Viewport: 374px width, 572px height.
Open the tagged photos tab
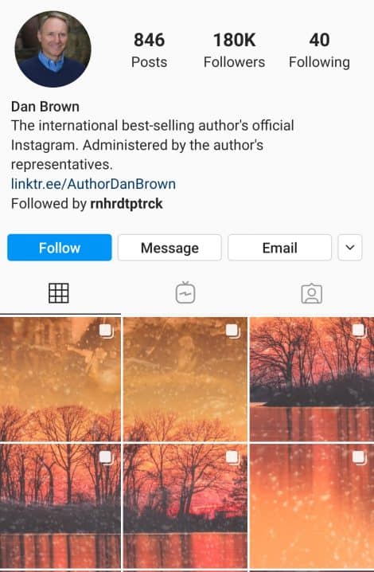click(x=312, y=293)
